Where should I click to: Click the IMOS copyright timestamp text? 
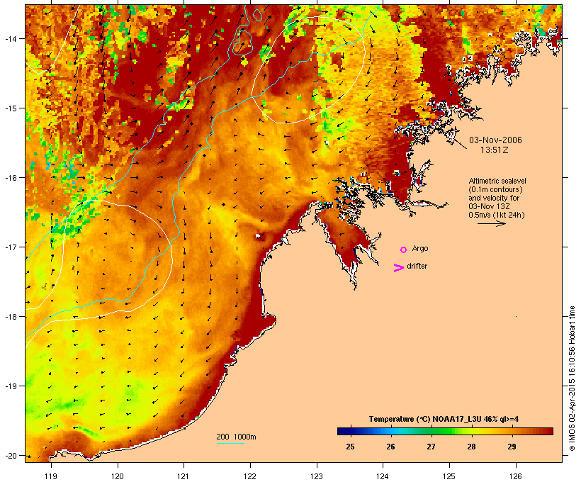point(572,379)
